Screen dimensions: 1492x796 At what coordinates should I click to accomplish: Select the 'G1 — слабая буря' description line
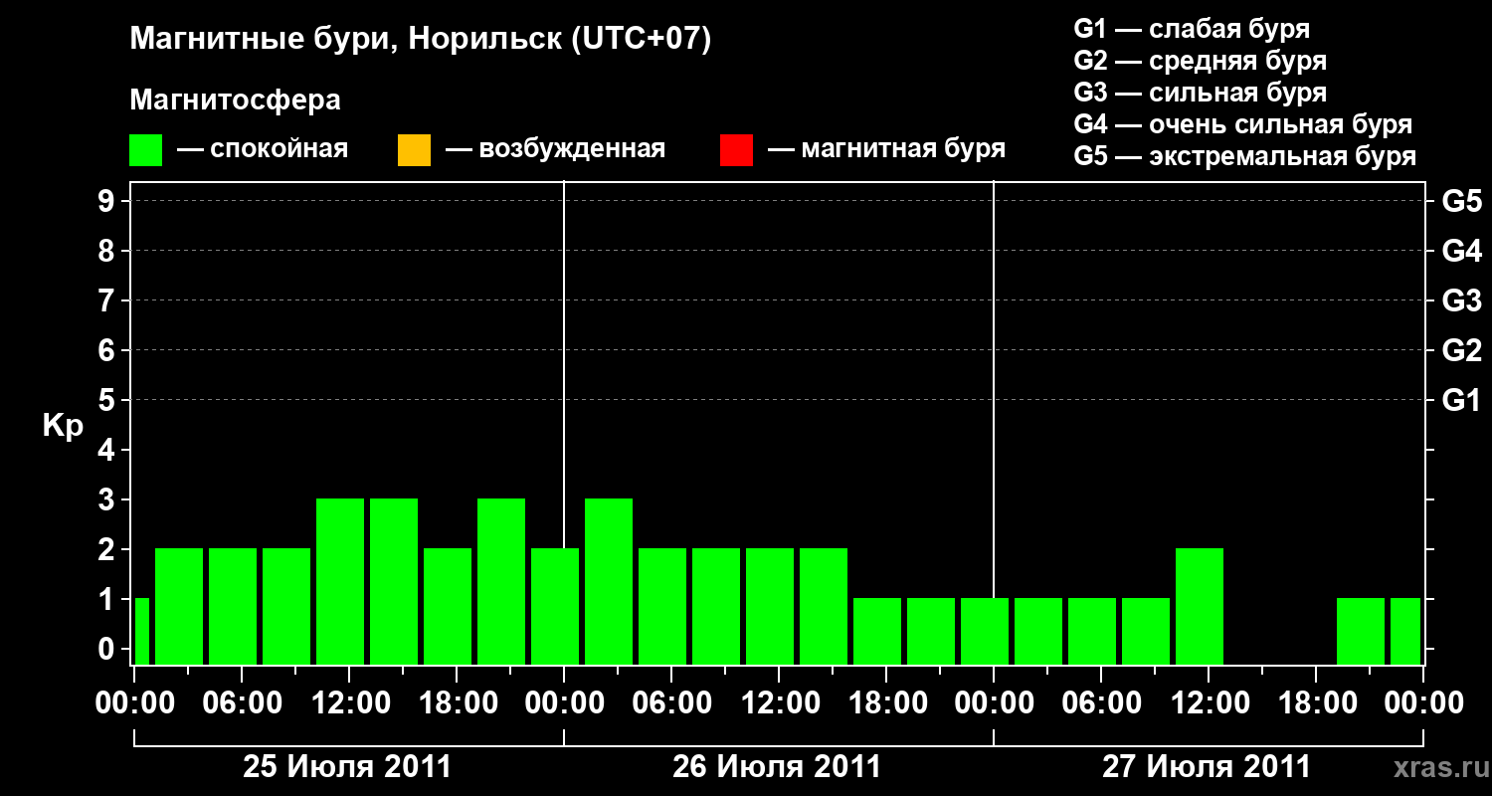[x=1192, y=28]
